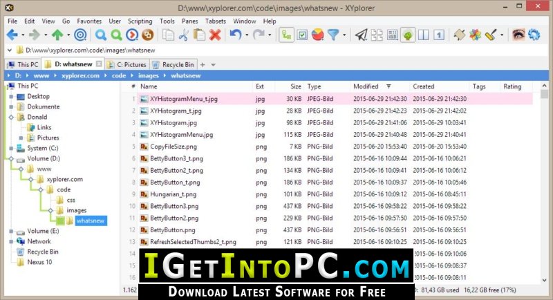Toggle the Show Tree green tree button
The image size is (553, 300).
pos(408,35)
